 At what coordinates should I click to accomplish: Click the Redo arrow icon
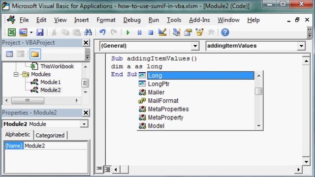(114, 32)
